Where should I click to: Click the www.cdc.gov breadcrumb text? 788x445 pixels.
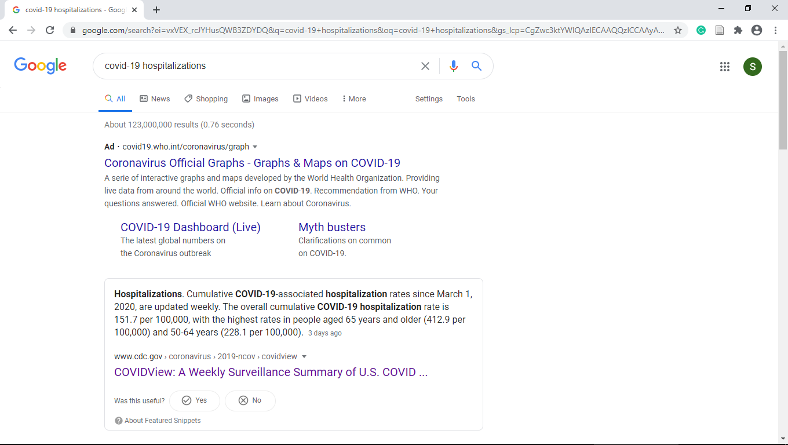138,357
